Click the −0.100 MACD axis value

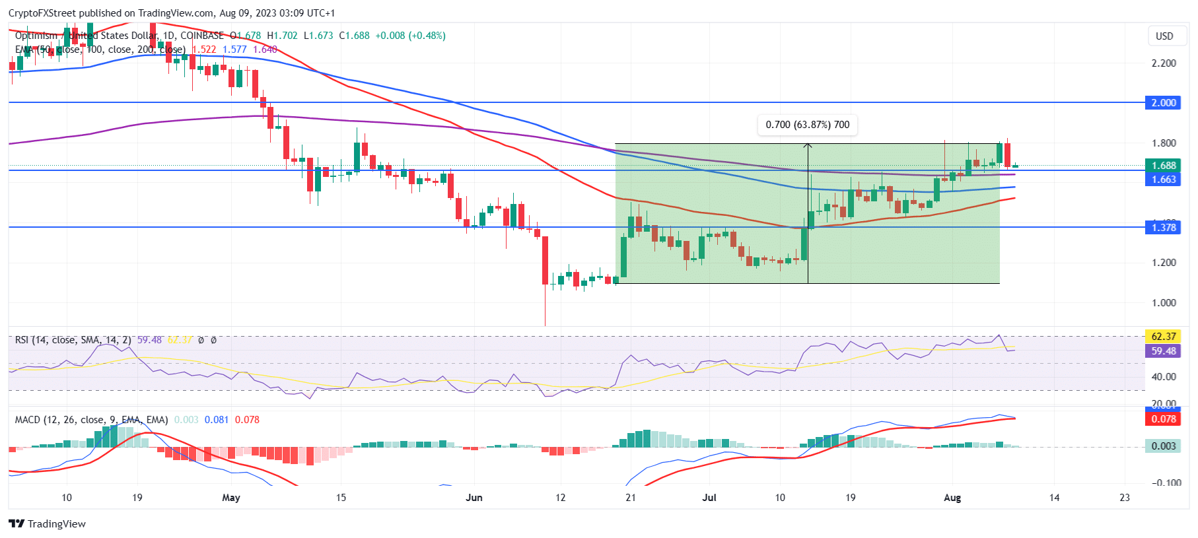1166,483
